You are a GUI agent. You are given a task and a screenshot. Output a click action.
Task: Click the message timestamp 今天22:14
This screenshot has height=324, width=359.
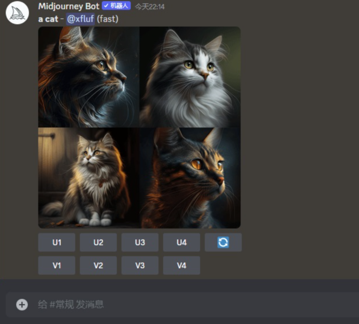point(150,7)
